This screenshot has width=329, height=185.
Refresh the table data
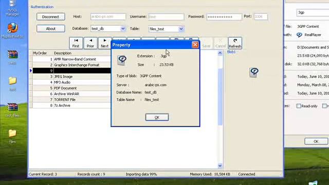[235, 43]
